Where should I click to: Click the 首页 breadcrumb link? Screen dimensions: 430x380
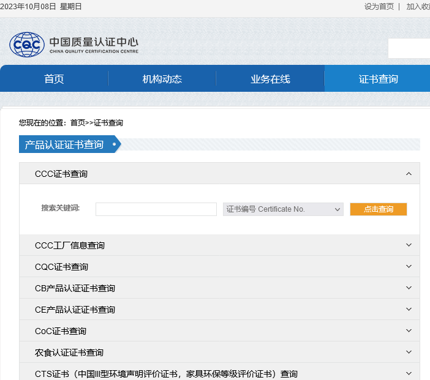click(x=78, y=123)
